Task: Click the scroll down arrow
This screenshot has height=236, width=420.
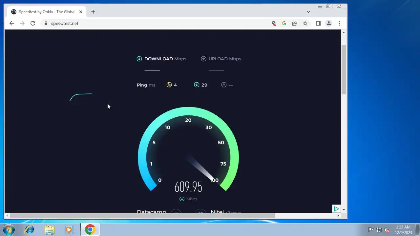Action: [x=344, y=209]
